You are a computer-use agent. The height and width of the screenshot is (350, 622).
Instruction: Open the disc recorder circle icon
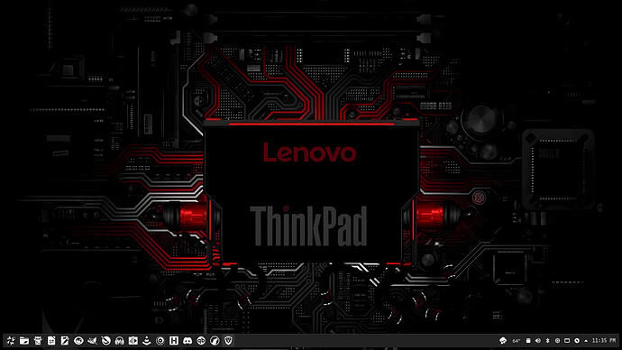pyautogui.click(x=160, y=340)
